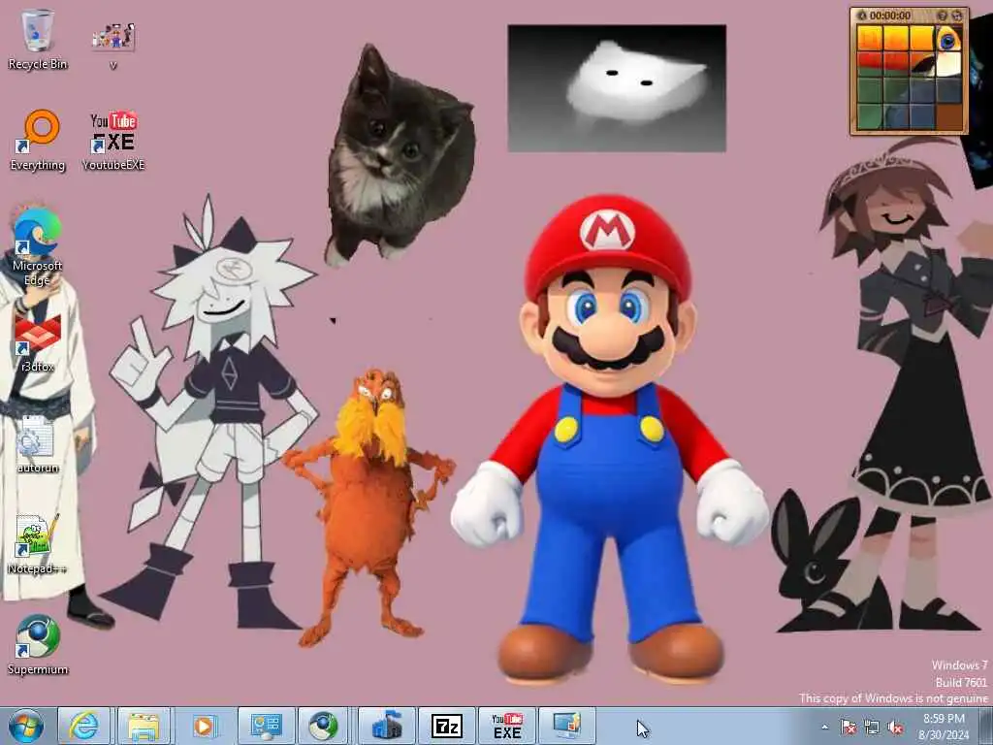The image size is (993, 745).
Task: Select the YoutubeEXE desktop shortcut
Action: (x=113, y=140)
